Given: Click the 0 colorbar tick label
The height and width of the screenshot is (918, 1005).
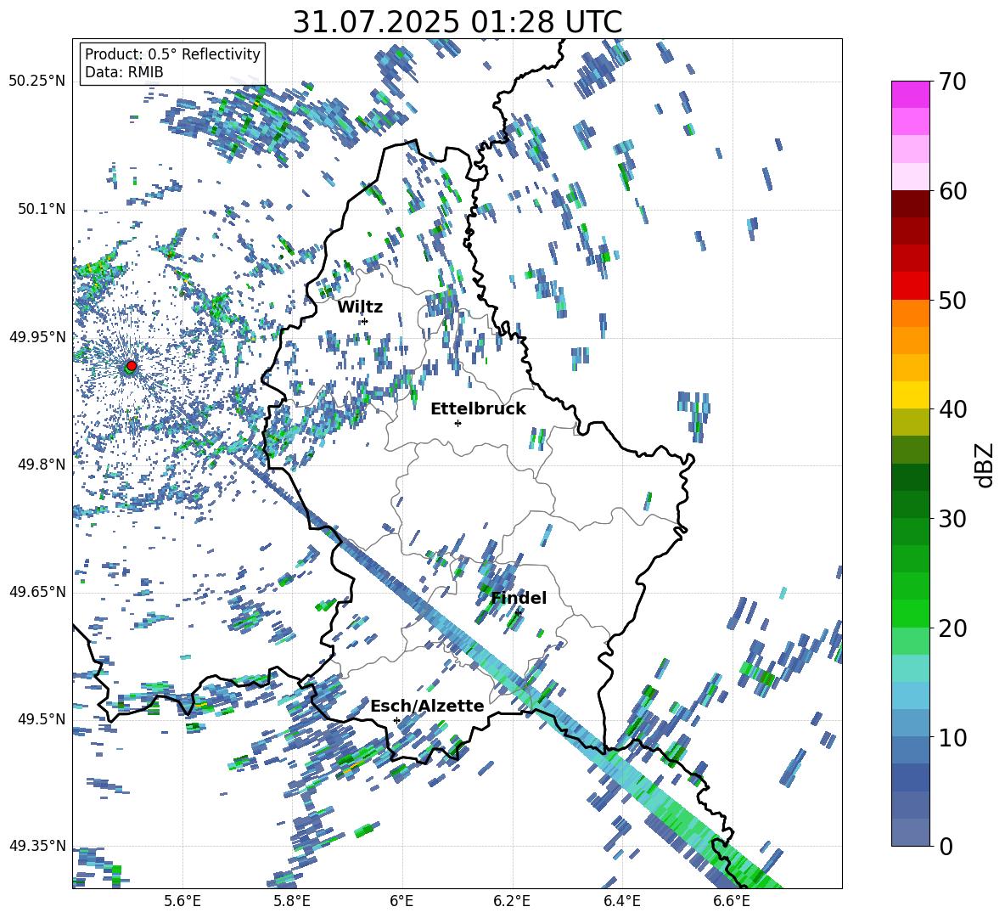Looking at the screenshot, I should 946,847.
